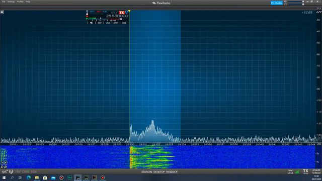Zoom in with the right magnifier icon
This screenshot has width=322, height=181.
tap(6, 167)
